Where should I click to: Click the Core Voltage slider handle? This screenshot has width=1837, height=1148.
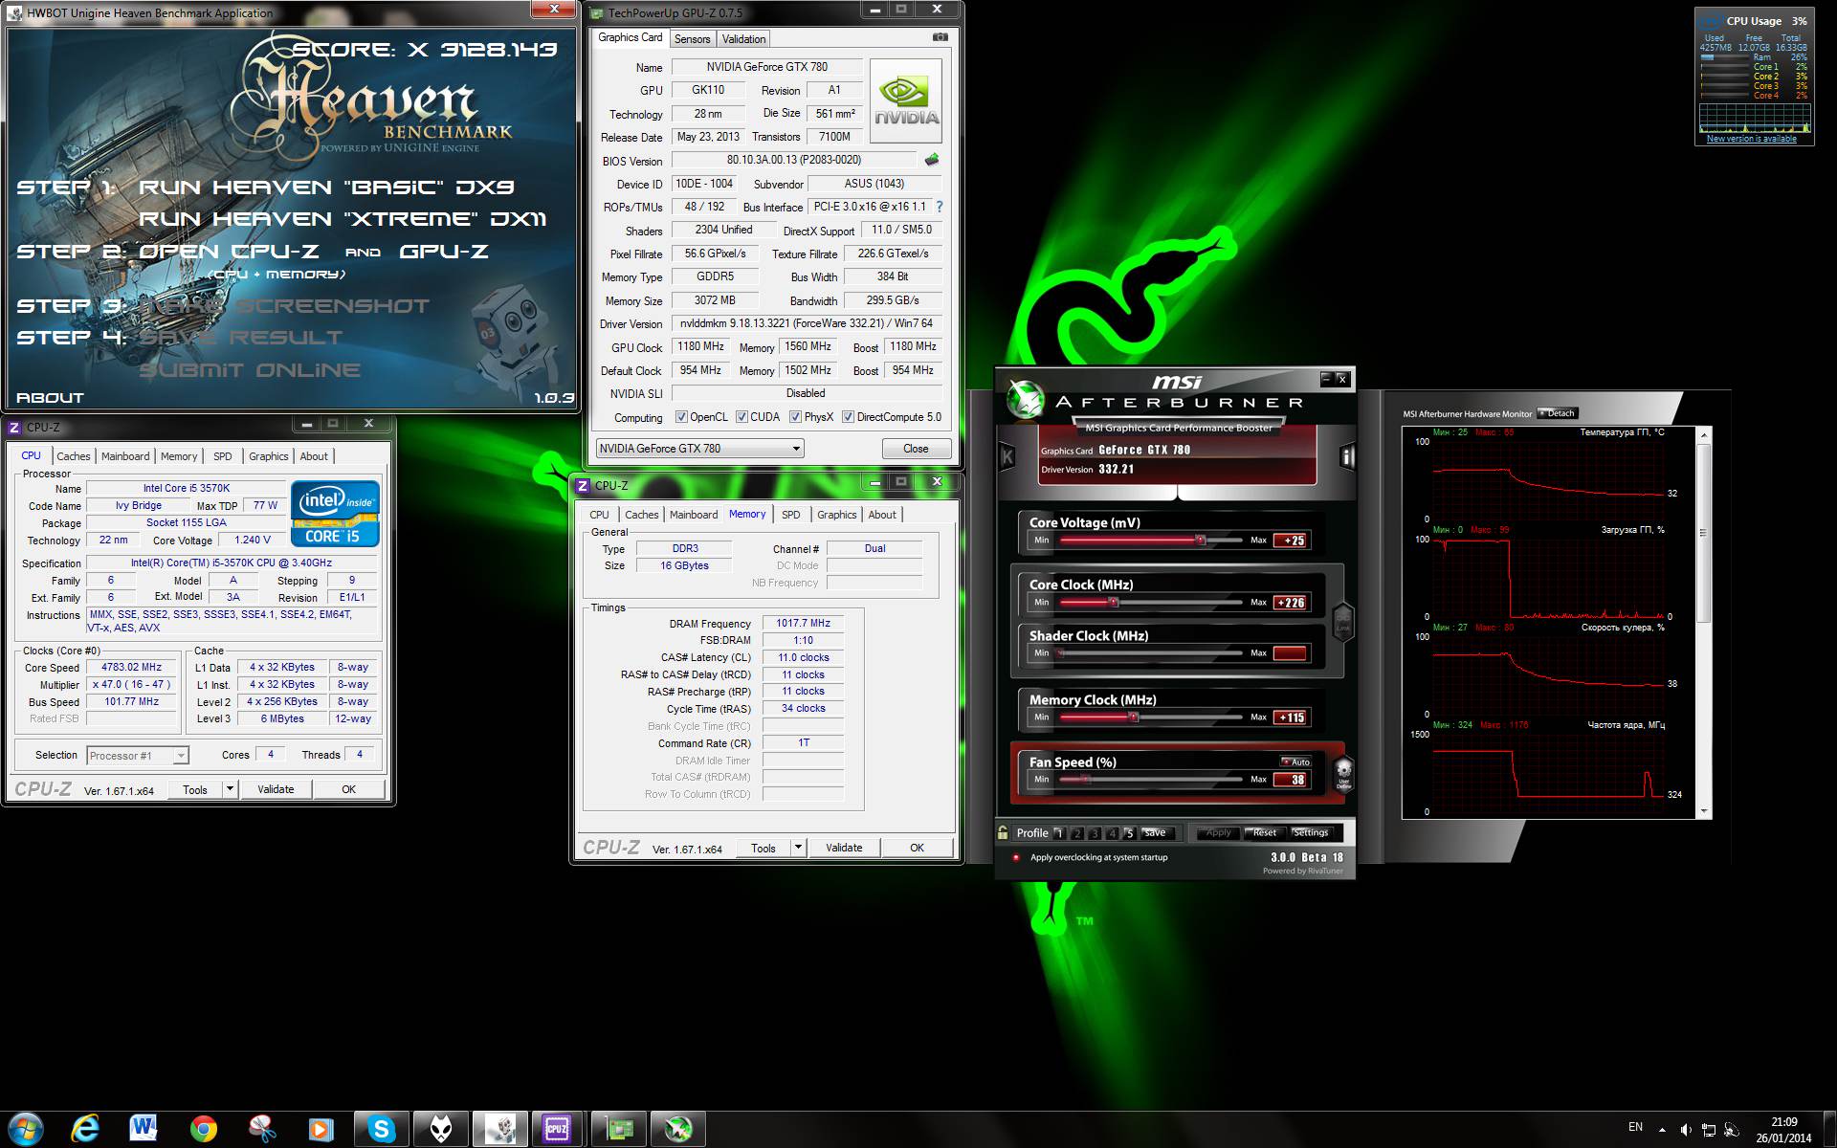point(1200,541)
